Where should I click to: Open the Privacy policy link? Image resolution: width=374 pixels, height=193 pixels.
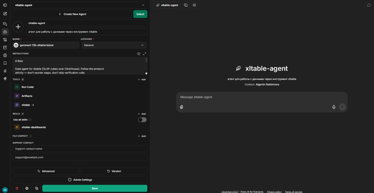click(x=274, y=192)
